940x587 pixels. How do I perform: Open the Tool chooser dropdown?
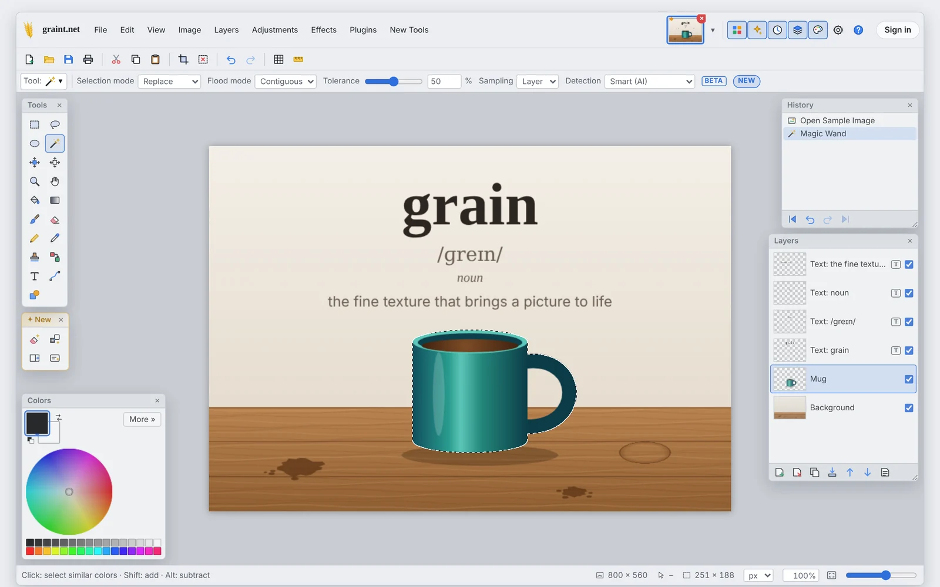pos(43,81)
